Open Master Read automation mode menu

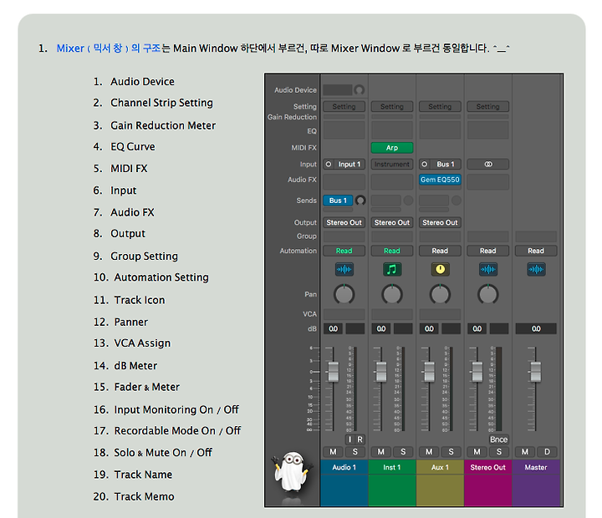(536, 251)
